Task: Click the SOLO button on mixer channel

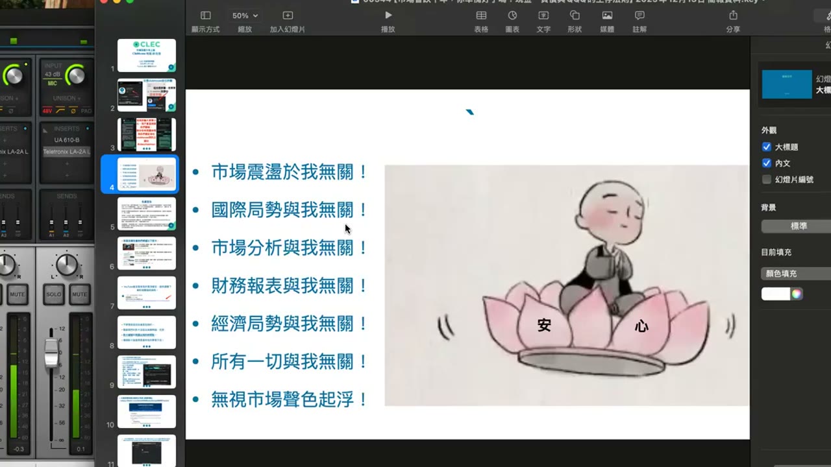Action: point(54,294)
